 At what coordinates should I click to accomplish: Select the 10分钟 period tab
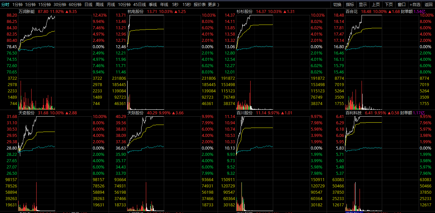(x=124, y=5)
